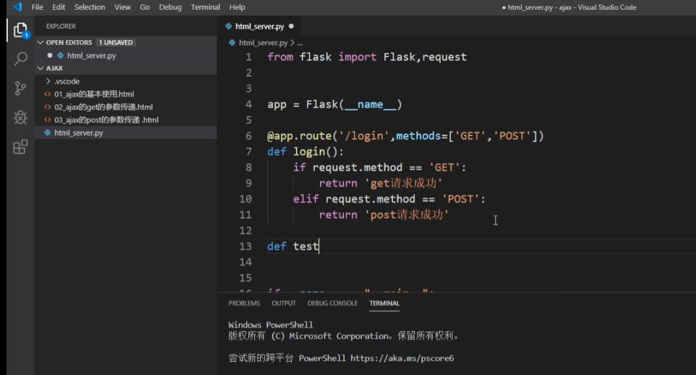Image resolution: width=696 pixels, height=375 pixels.
Task: Click the breadcrumb arrow after html_server.py
Action: click(292, 43)
